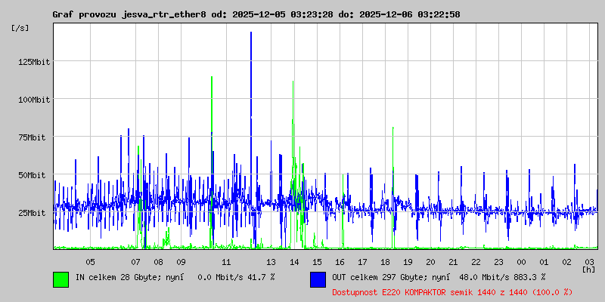Click the blue OUT legend color swatch
Screen dimensions: 605x302
pos(318,279)
